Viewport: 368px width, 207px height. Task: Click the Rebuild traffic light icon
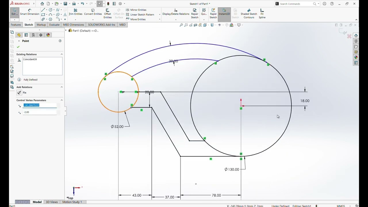(x=108, y=4)
